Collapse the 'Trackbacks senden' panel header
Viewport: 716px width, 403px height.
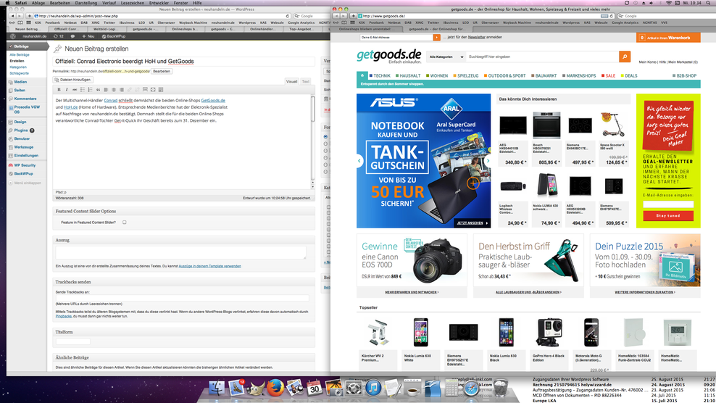tap(183, 282)
